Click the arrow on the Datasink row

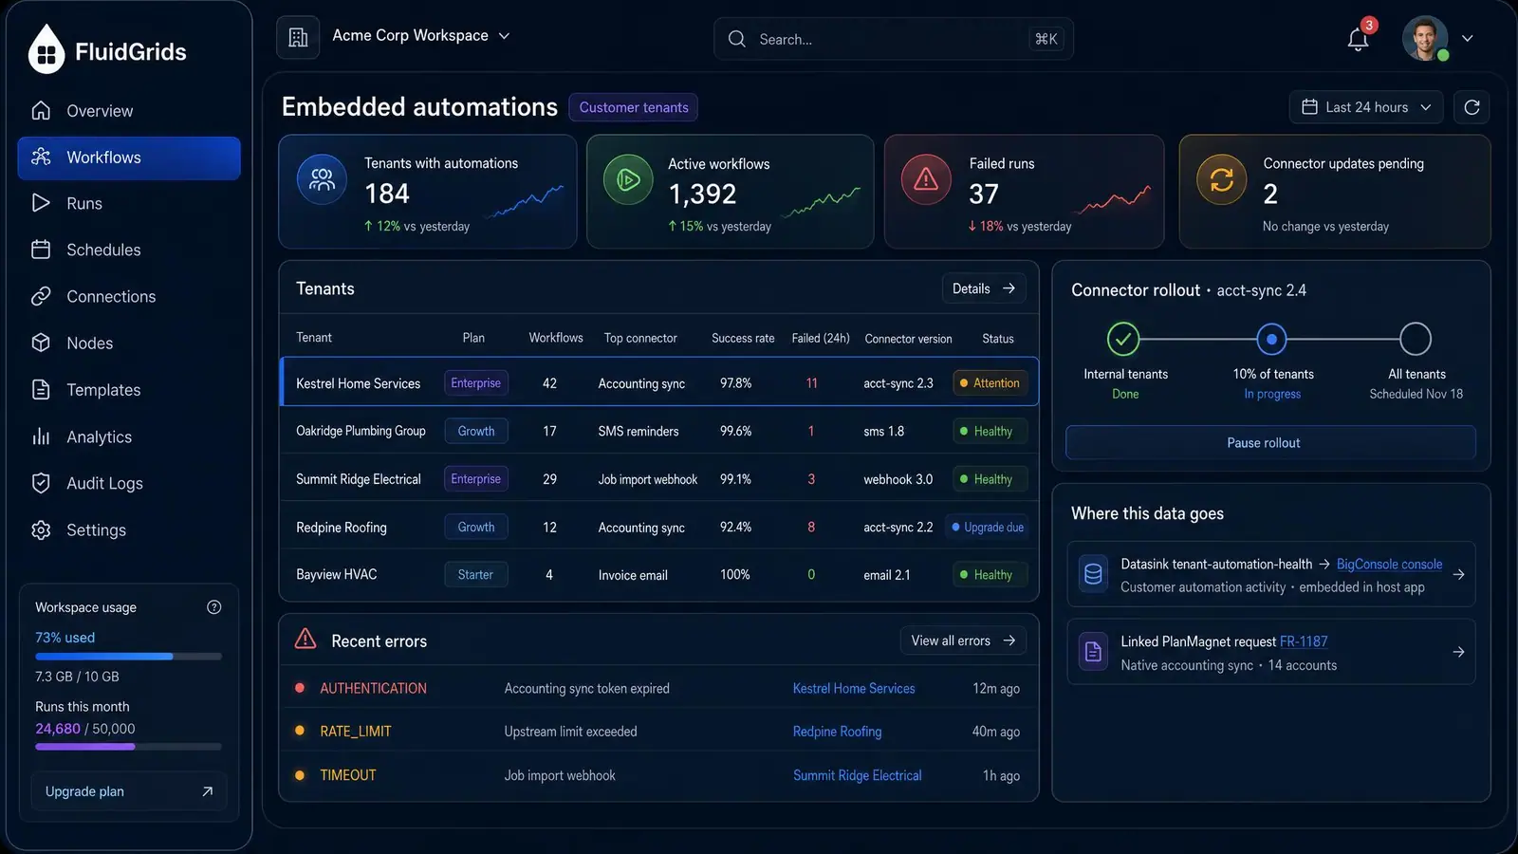point(1458,574)
